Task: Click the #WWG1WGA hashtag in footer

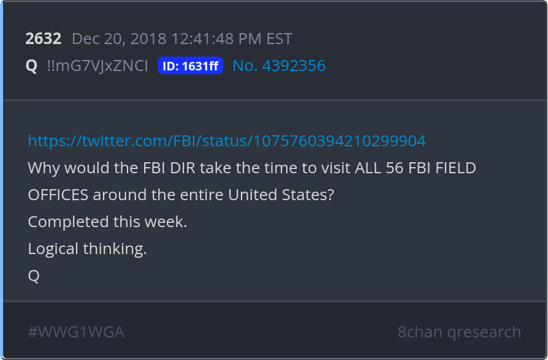Action: (76, 332)
